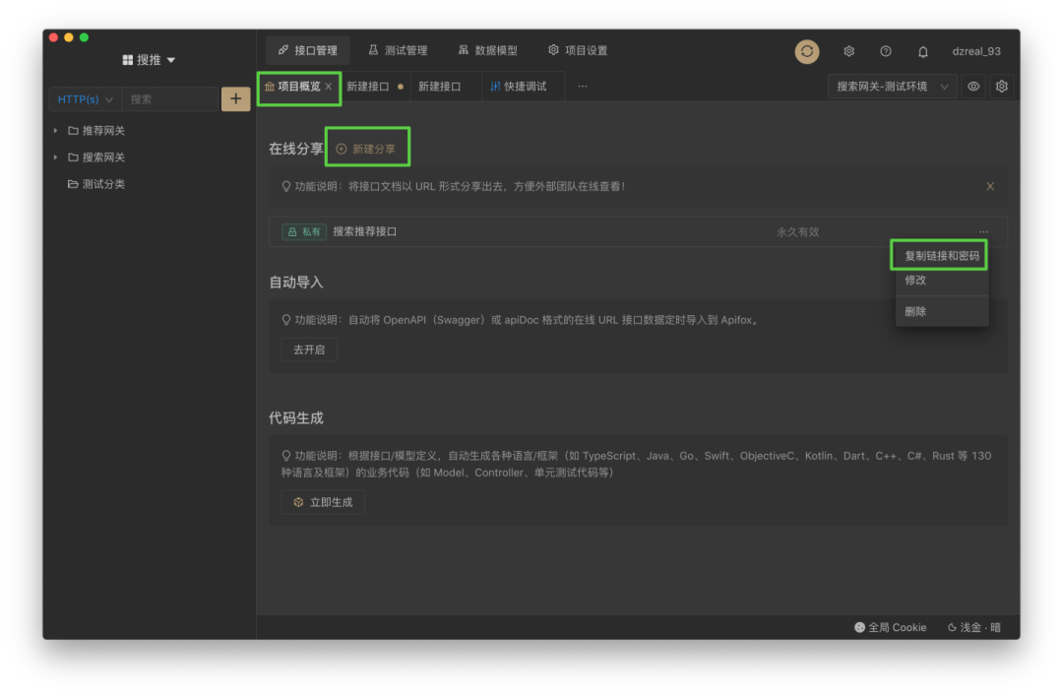
Task: Open notifications bell icon
Action: tap(922, 51)
